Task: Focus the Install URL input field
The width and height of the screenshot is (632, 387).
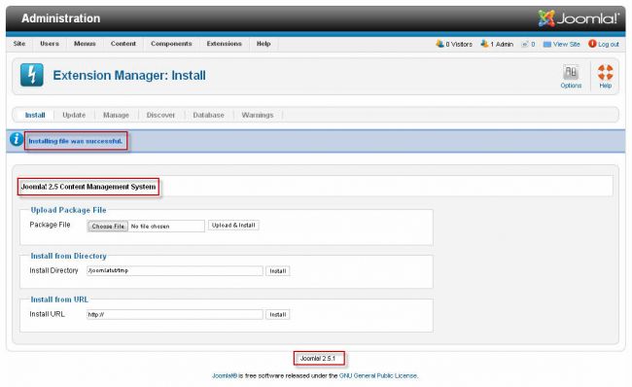Action: (x=175, y=314)
